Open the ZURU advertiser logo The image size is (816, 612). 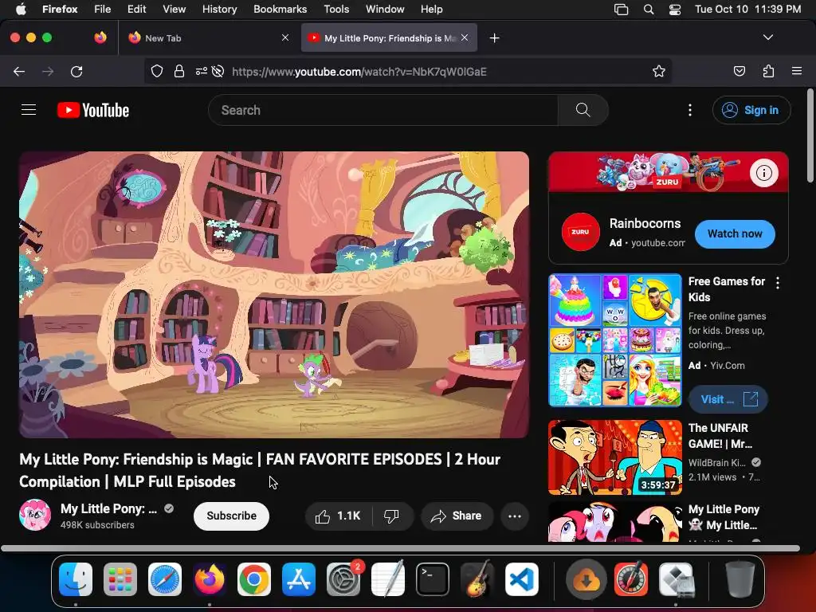pyautogui.click(x=581, y=232)
